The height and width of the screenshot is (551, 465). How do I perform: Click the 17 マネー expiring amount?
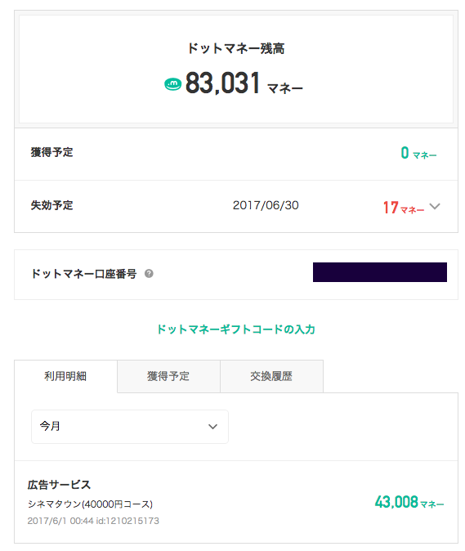coord(404,208)
